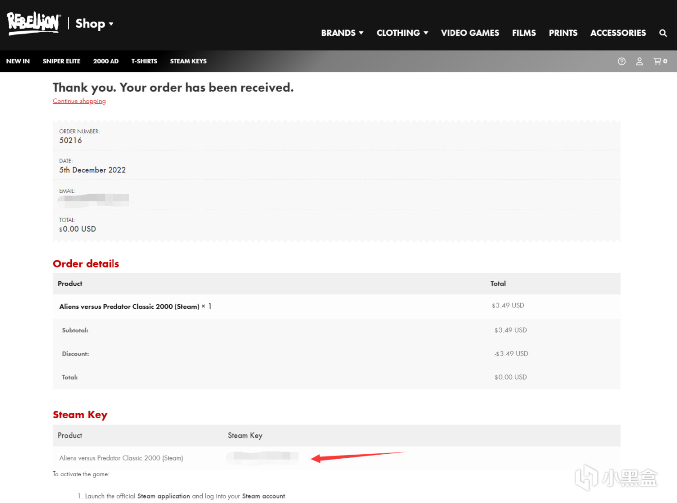Select the date 5th December 2022

pos(93,170)
